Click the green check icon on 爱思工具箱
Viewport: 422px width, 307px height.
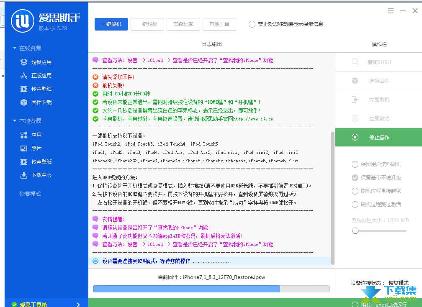click(14, 304)
